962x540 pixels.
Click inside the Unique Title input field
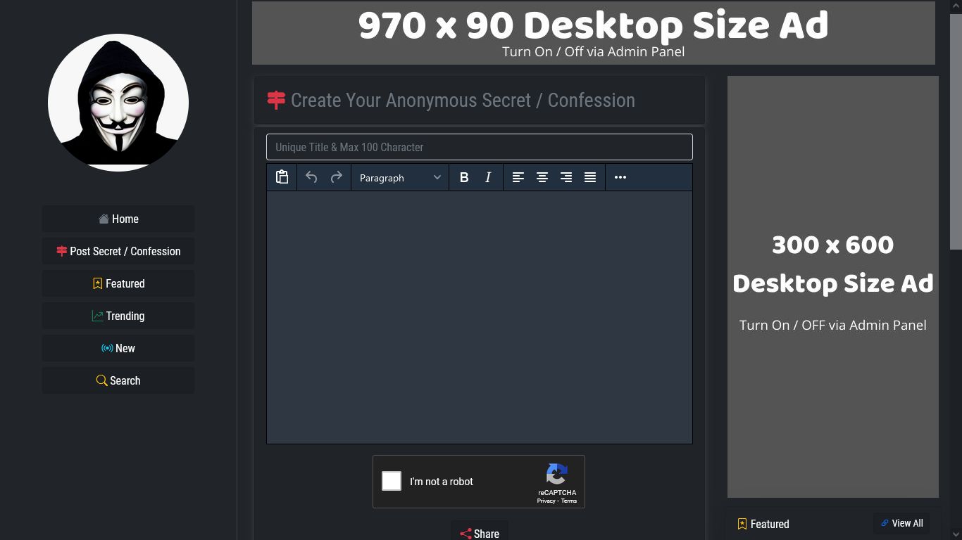(x=479, y=147)
